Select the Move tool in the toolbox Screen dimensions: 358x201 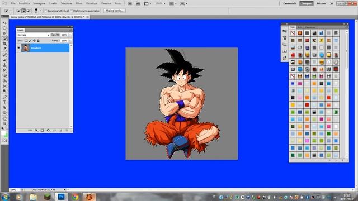pos(4,23)
